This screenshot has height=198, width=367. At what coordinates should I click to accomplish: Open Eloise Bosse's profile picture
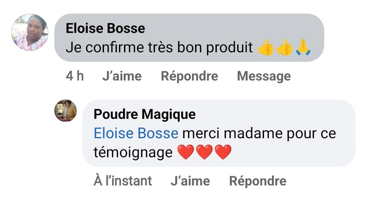coord(30,33)
